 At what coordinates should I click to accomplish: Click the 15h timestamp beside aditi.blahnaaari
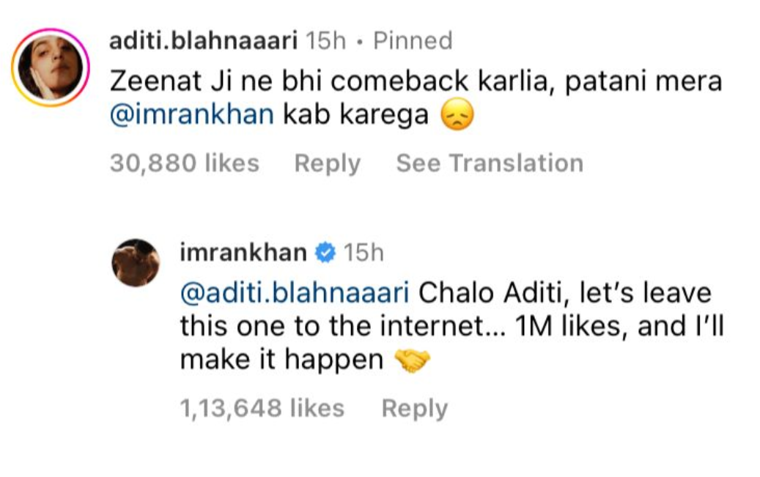325,42
